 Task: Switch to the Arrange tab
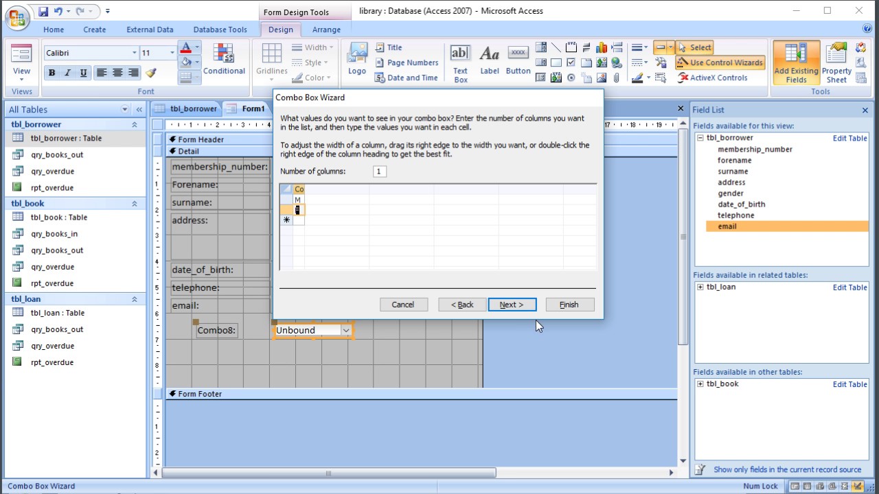pos(326,30)
